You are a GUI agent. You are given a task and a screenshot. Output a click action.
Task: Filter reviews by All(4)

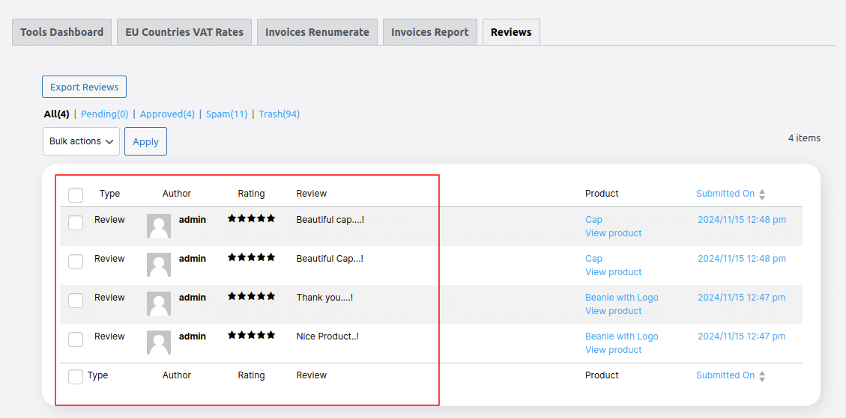57,114
